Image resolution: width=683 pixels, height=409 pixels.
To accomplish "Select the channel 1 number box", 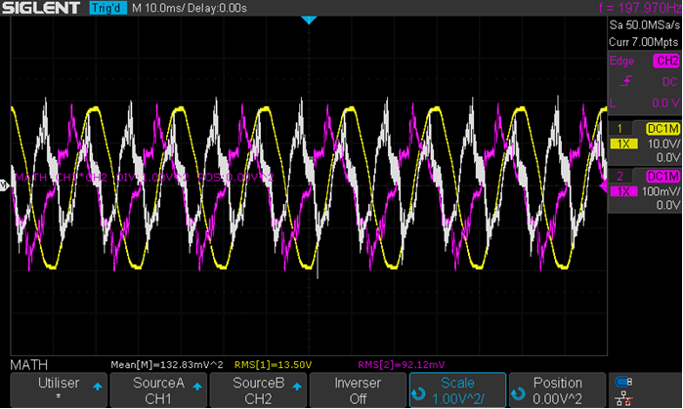I will 619,128.
